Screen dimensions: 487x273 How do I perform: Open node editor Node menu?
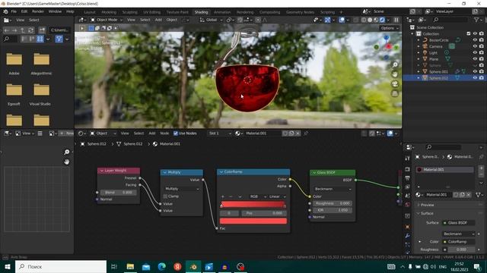point(164,133)
